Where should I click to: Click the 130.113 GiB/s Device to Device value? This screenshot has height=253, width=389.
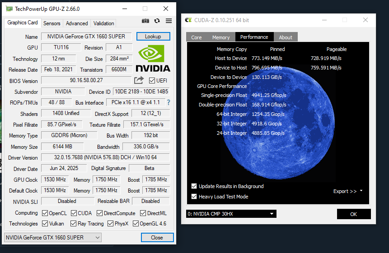click(267, 77)
